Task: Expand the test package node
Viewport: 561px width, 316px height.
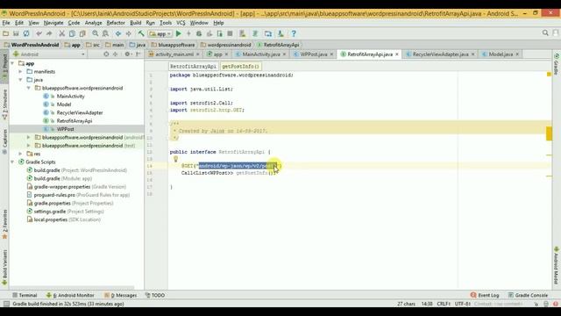Action: [x=29, y=146]
